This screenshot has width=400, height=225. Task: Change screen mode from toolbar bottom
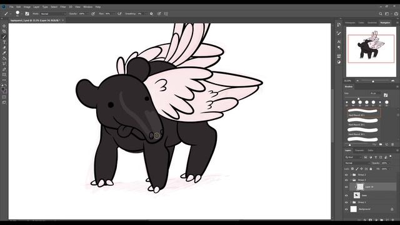pyautogui.click(x=4, y=102)
